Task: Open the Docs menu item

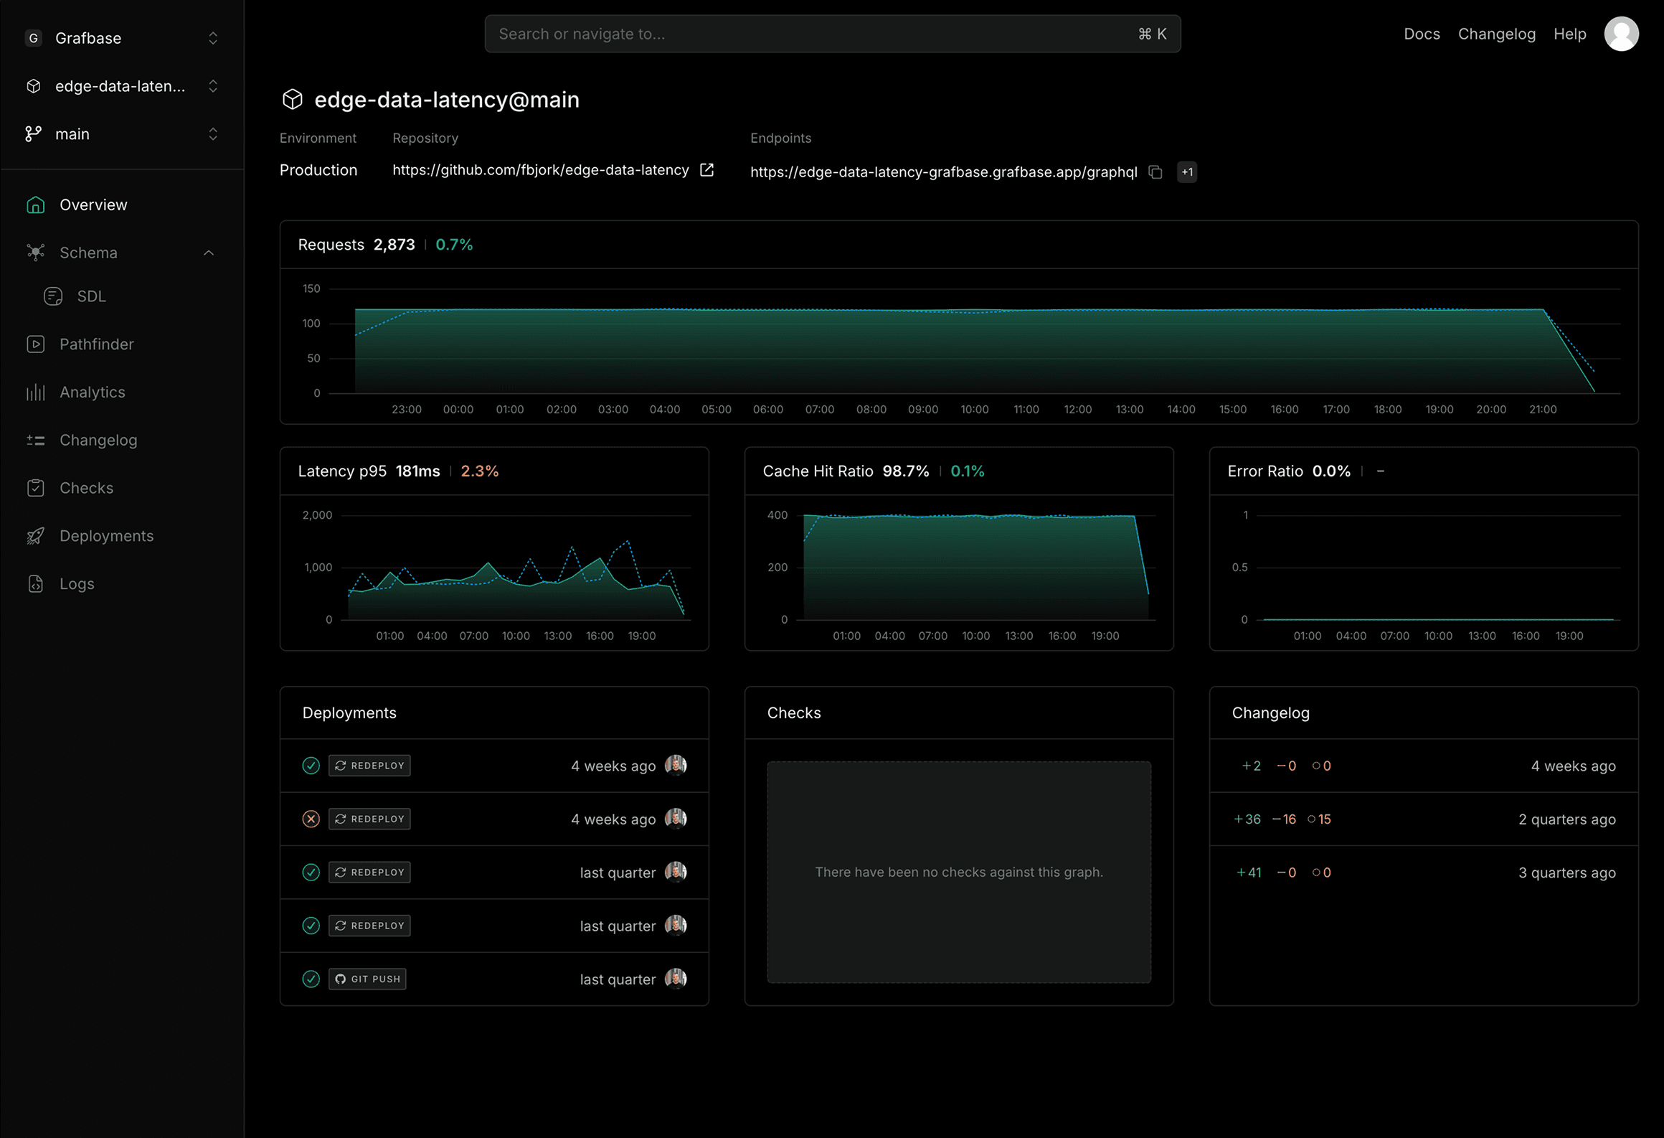Action: [1422, 34]
